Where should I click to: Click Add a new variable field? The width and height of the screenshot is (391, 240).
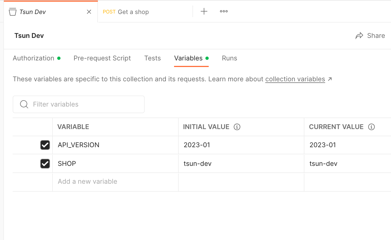(x=115, y=182)
